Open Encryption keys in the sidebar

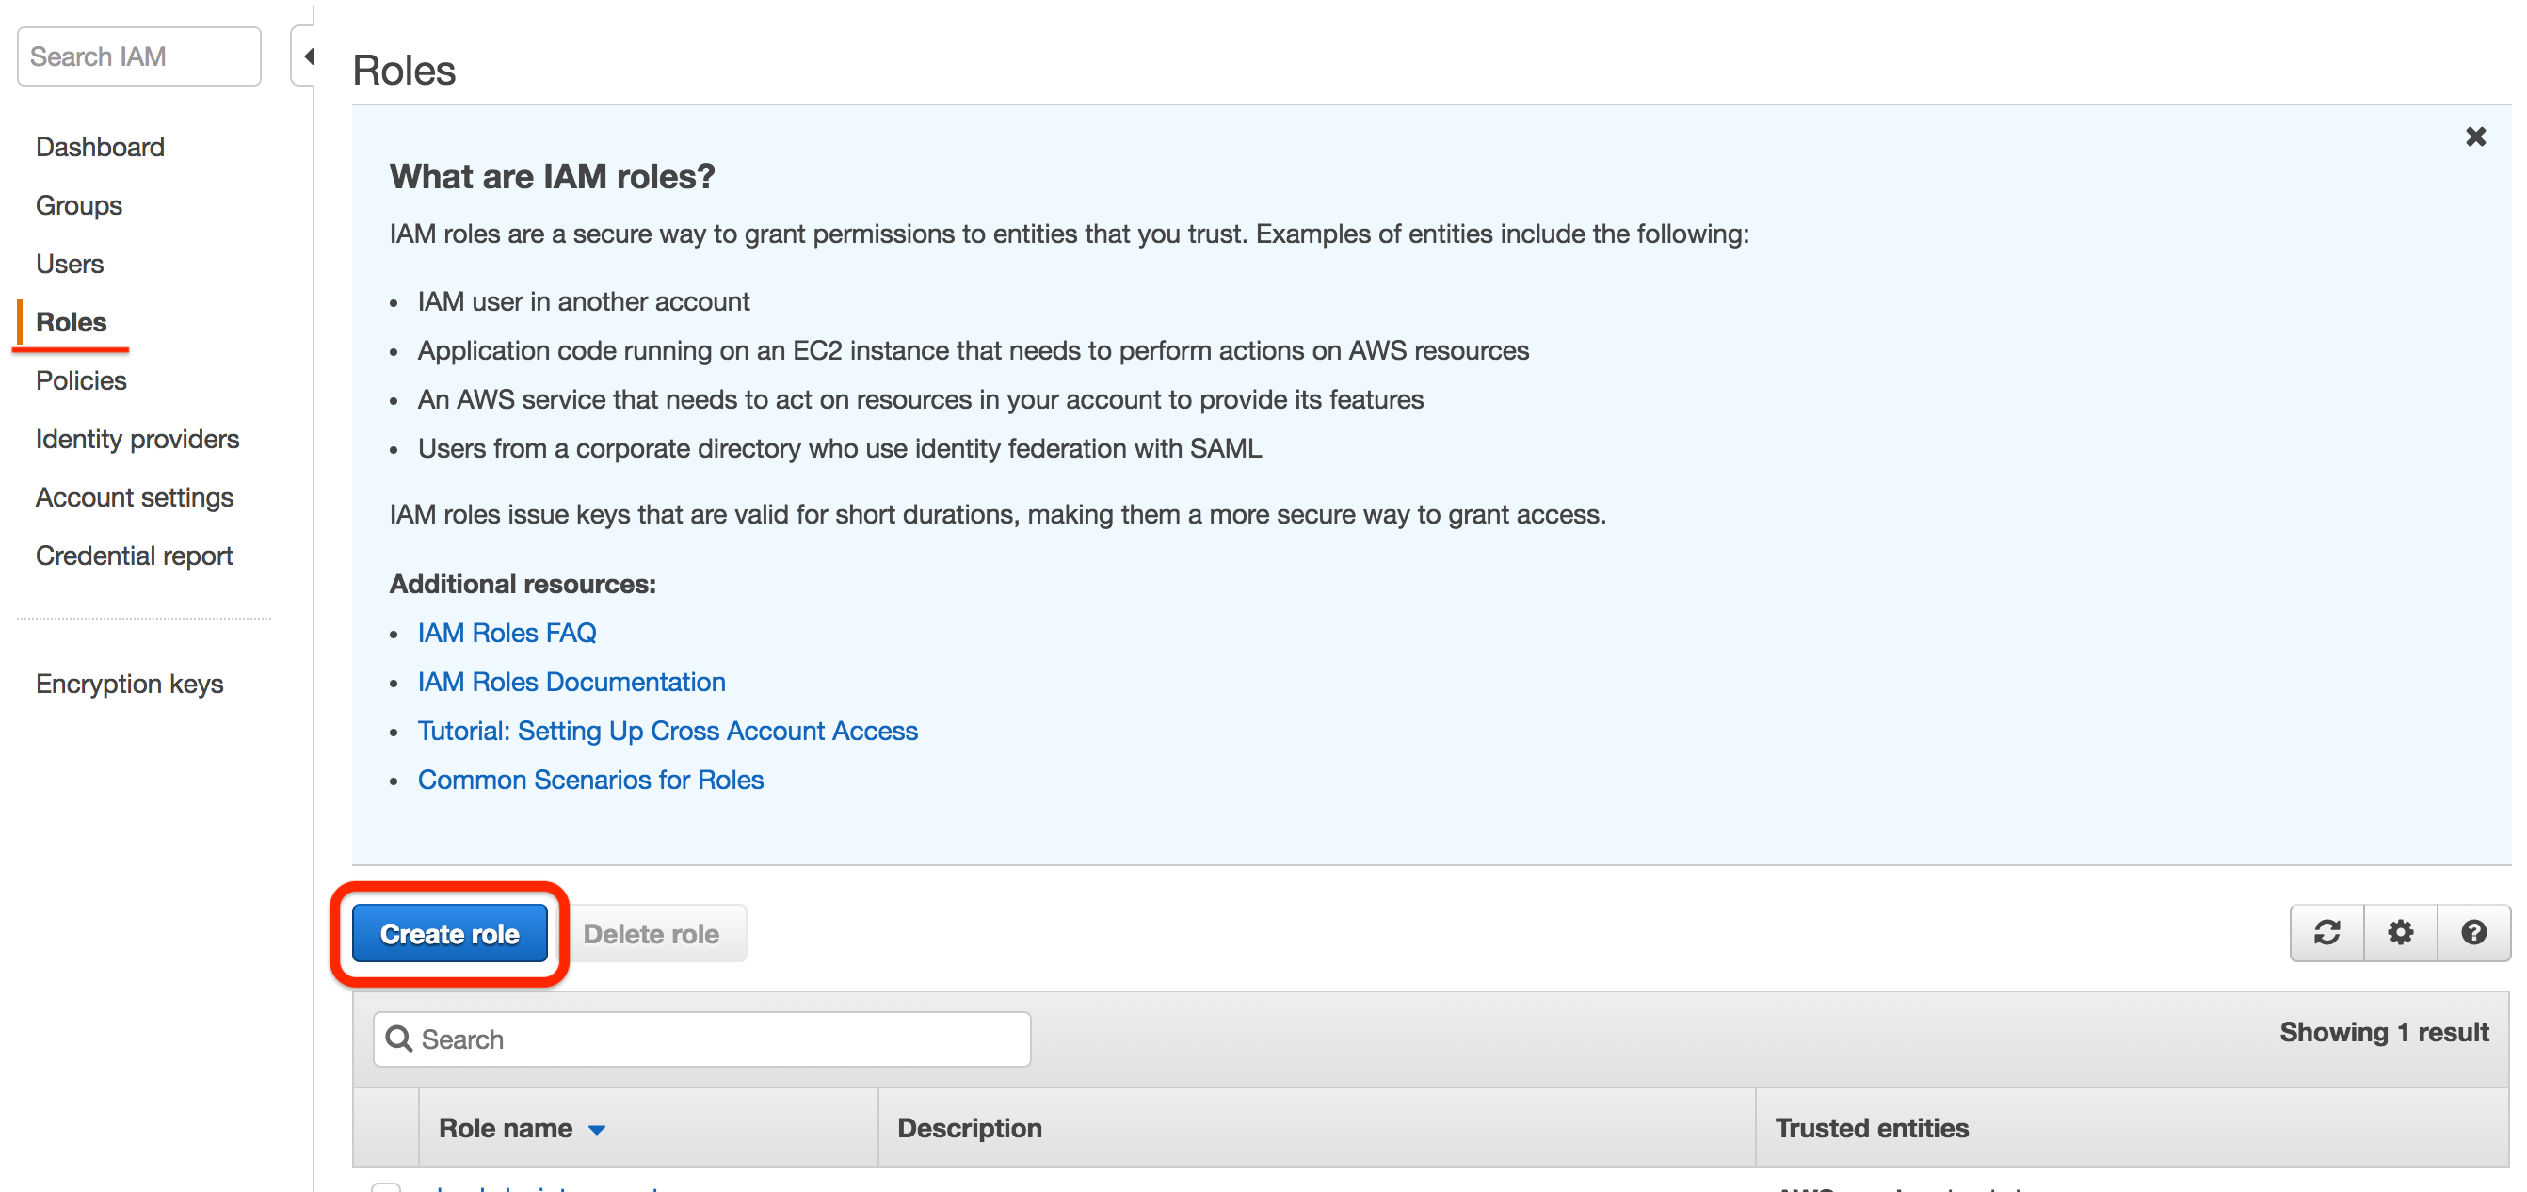pos(130,684)
